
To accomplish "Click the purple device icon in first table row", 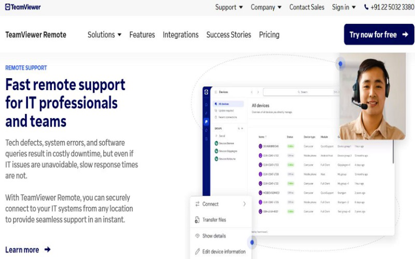I will coord(260,146).
